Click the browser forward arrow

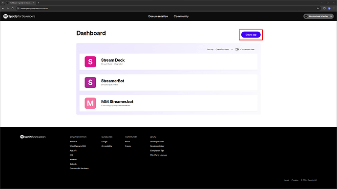tap(8, 8)
